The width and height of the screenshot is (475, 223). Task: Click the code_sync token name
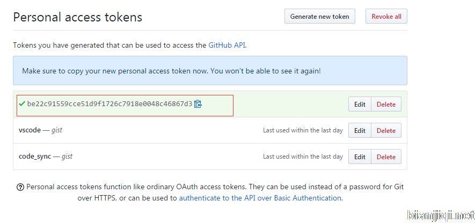click(35, 157)
